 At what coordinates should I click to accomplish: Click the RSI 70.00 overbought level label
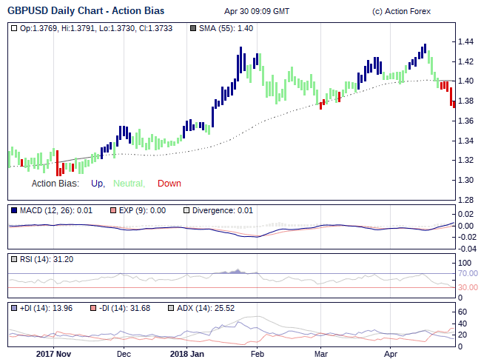pyautogui.click(x=468, y=273)
